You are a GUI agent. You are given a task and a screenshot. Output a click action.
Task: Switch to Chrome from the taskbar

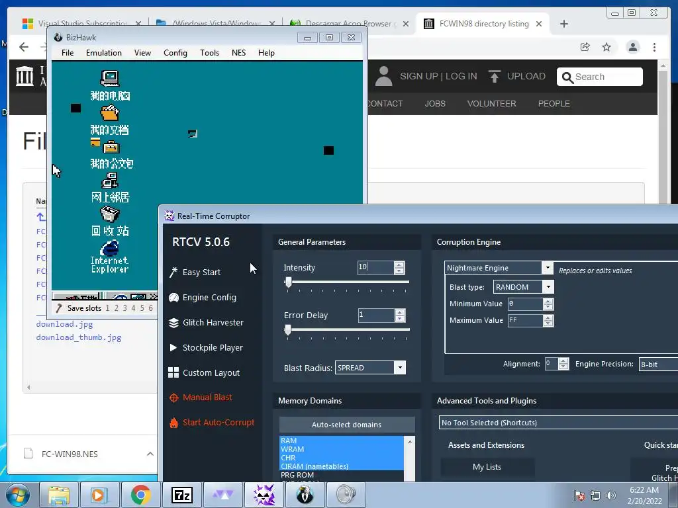[x=140, y=495]
